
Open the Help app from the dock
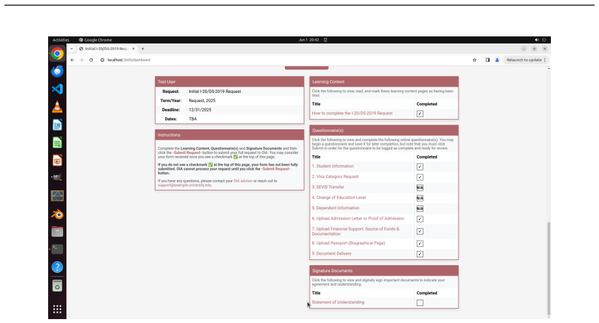click(57, 267)
